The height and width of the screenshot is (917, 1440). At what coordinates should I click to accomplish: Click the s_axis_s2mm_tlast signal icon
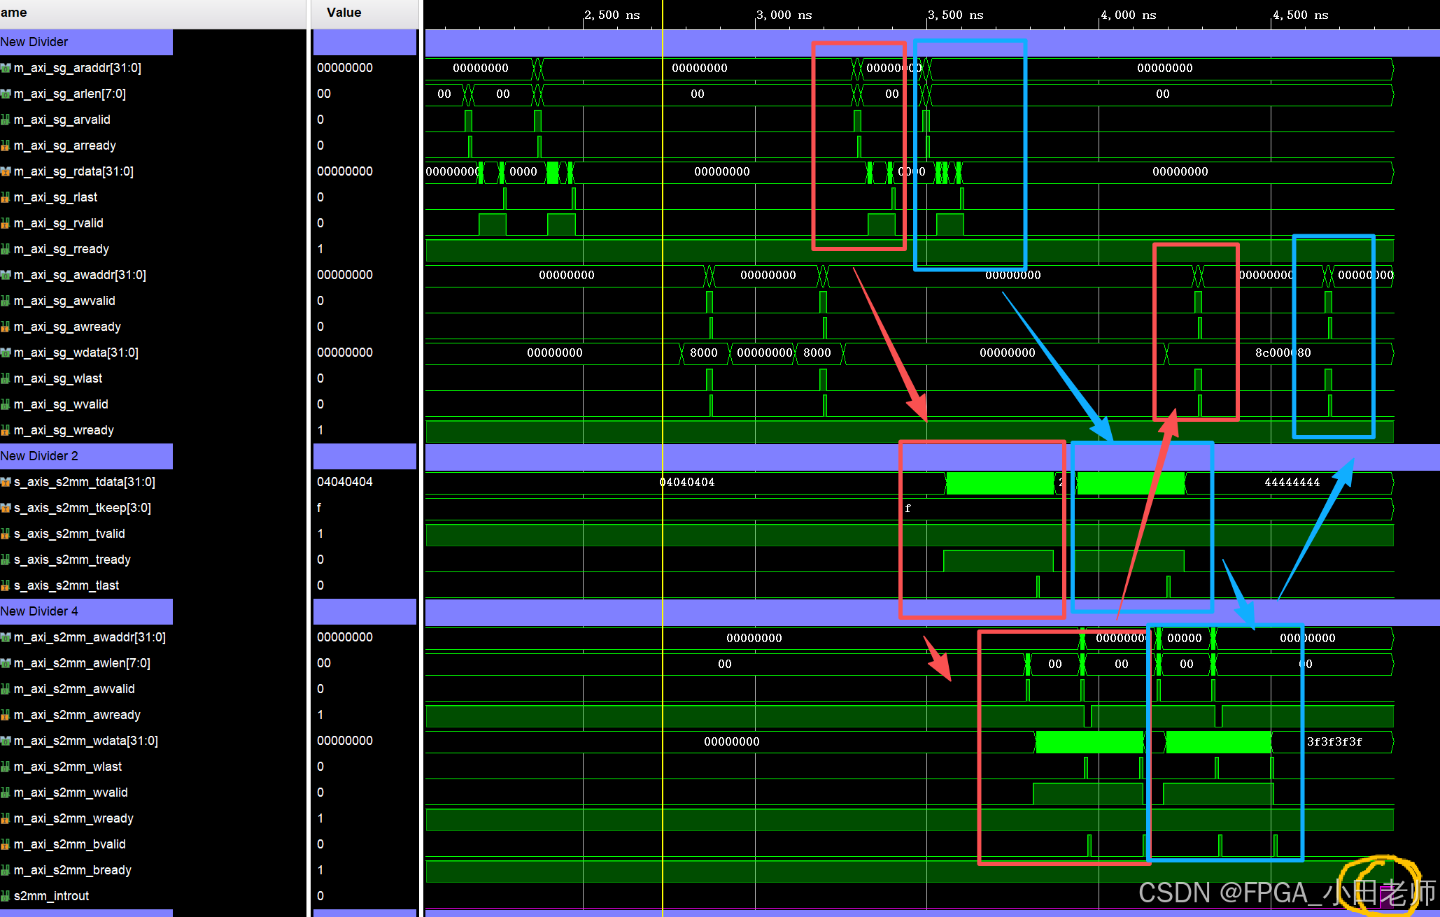6,585
